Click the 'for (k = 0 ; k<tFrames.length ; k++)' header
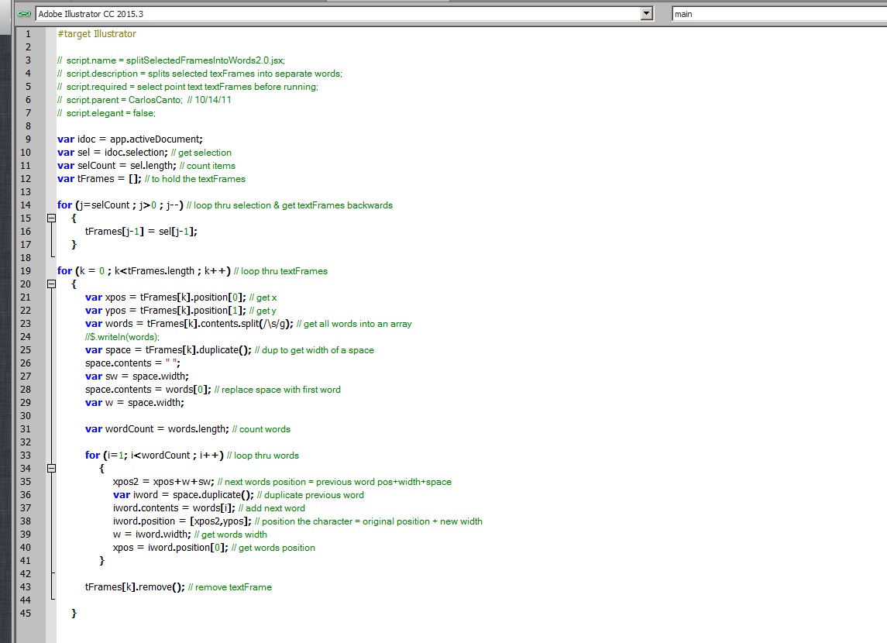Viewport: 887px width, 643px height. click(x=143, y=271)
